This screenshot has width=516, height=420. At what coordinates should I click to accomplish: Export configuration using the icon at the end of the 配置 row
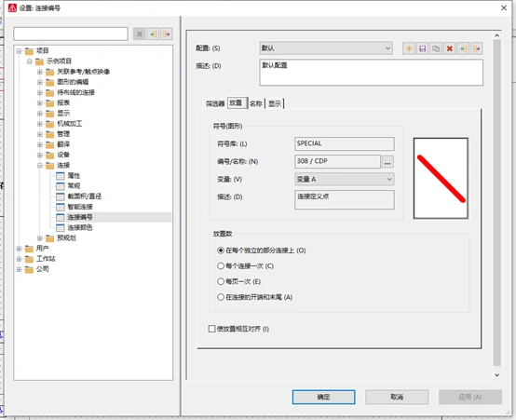477,48
